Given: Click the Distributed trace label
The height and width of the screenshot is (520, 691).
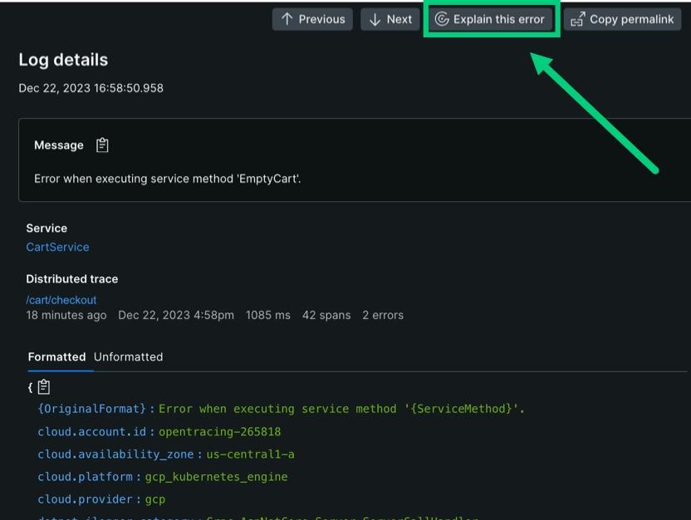Looking at the screenshot, I should tap(71, 279).
